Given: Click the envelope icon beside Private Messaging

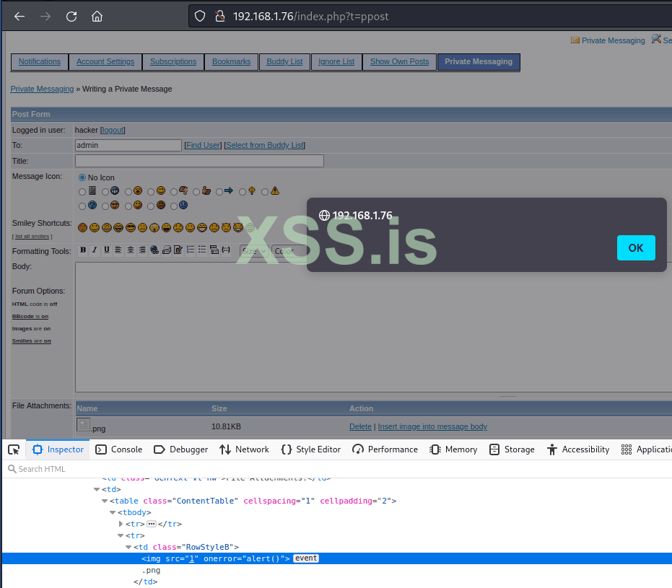Looking at the screenshot, I should (575, 40).
